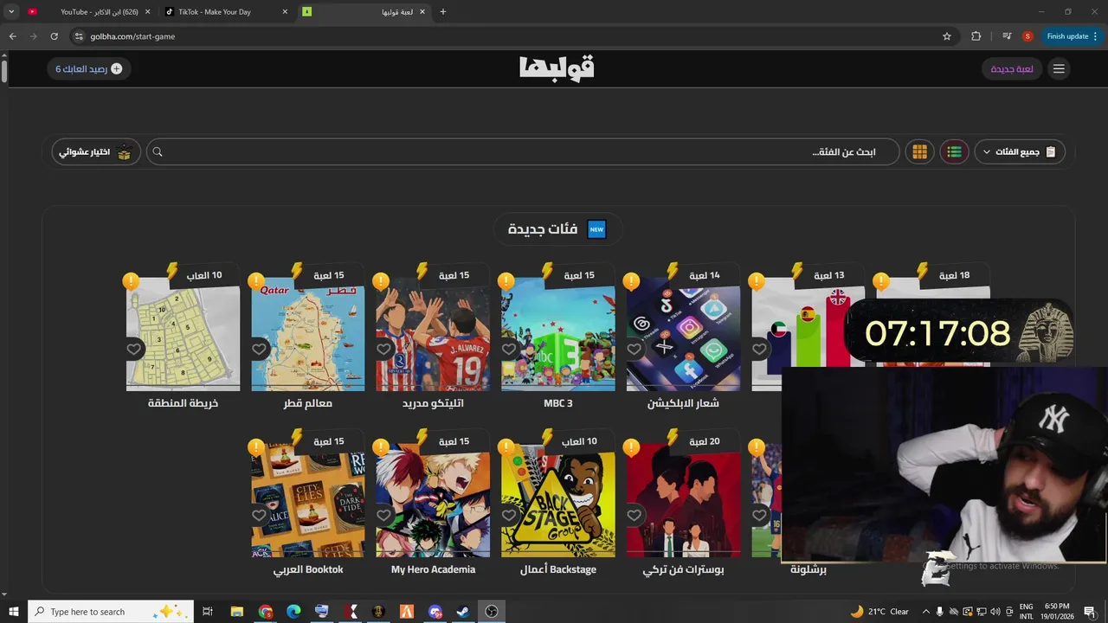
Task: Favorite the معالم قطر category heart
Action: (x=259, y=350)
